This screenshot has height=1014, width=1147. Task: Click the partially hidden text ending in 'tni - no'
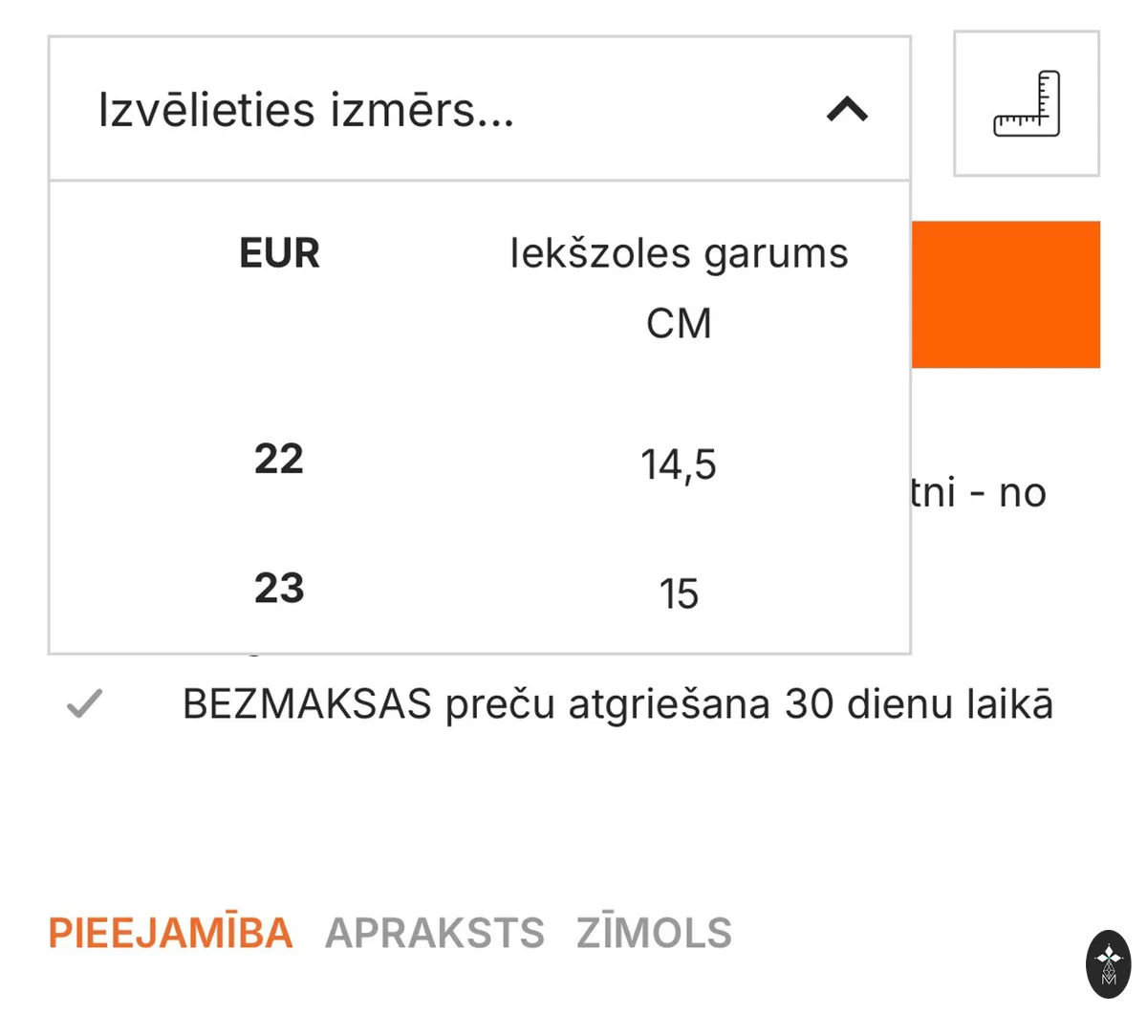(979, 493)
